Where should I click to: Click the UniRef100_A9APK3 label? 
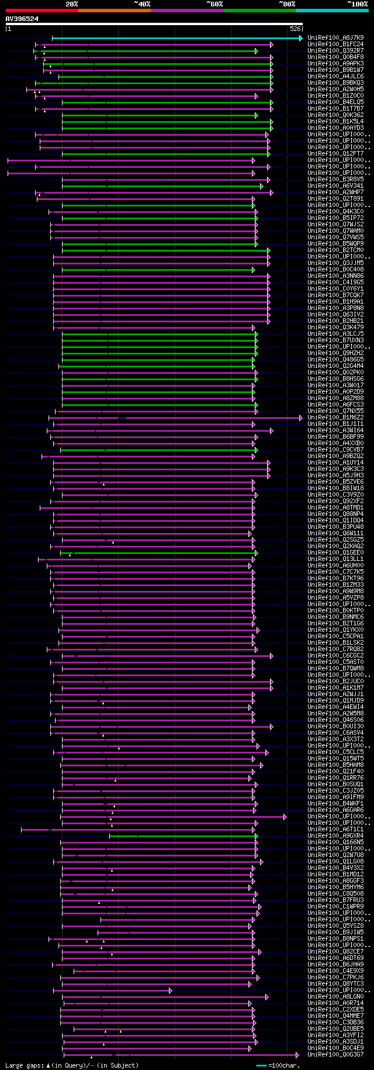pos(335,64)
